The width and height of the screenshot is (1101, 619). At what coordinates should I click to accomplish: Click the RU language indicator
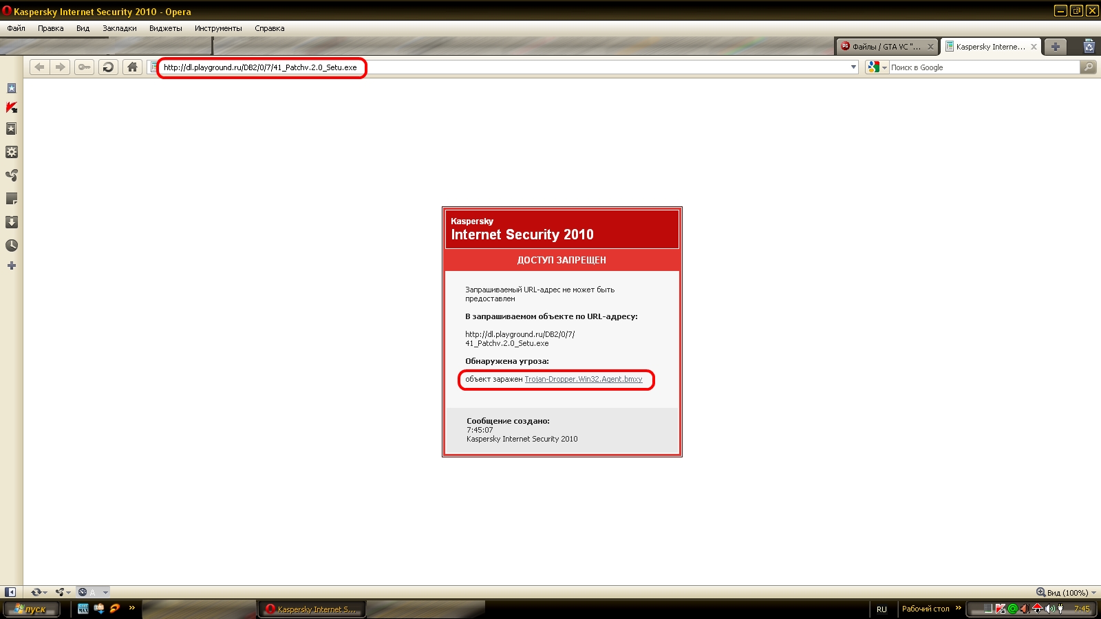point(881,609)
